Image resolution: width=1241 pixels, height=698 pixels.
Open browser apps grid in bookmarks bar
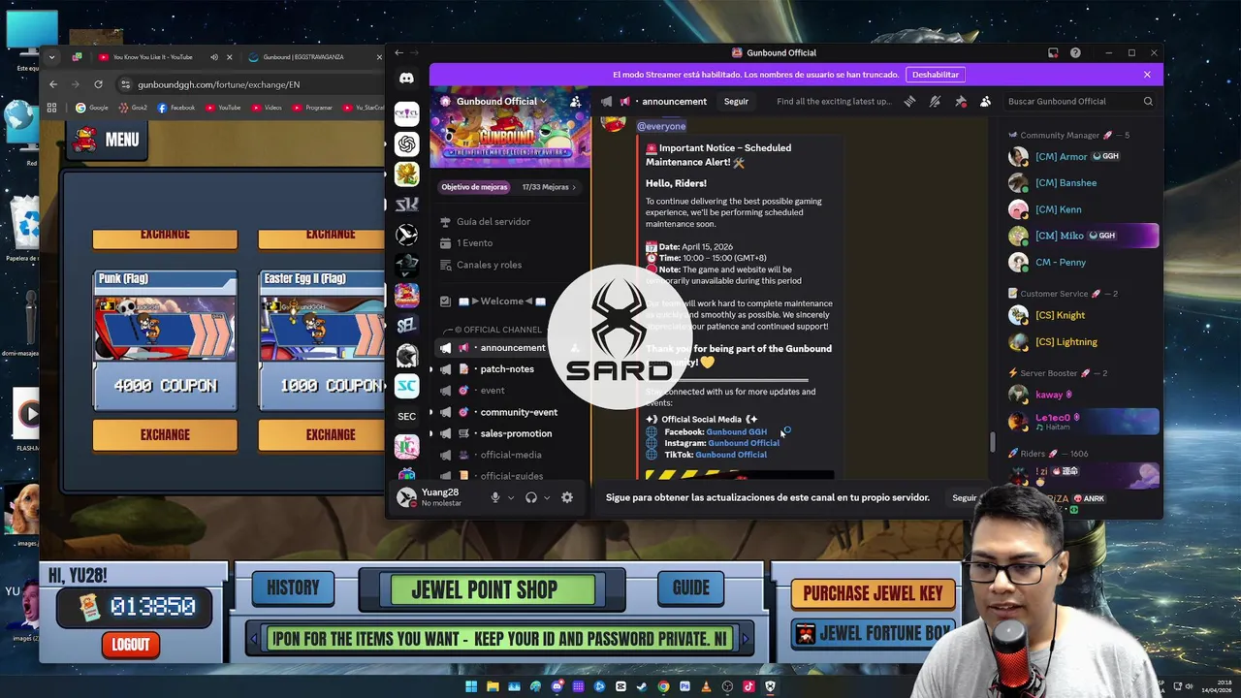tap(52, 108)
